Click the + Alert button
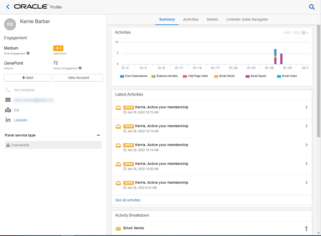 (x=28, y=77)
